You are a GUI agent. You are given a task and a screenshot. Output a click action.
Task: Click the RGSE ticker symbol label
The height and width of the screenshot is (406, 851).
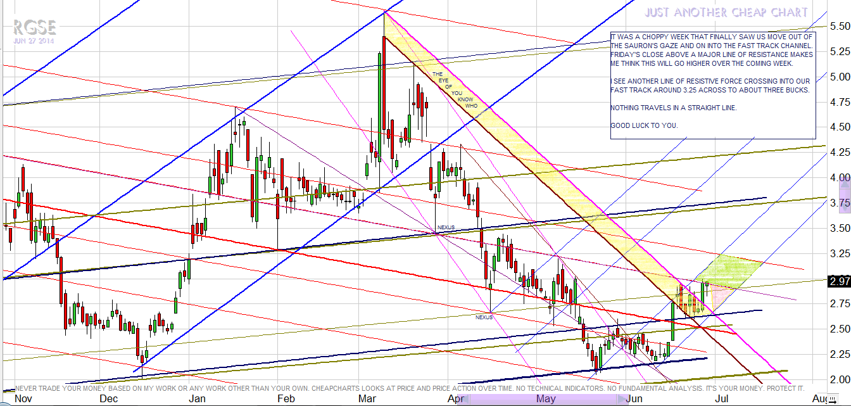coord(34,27)
